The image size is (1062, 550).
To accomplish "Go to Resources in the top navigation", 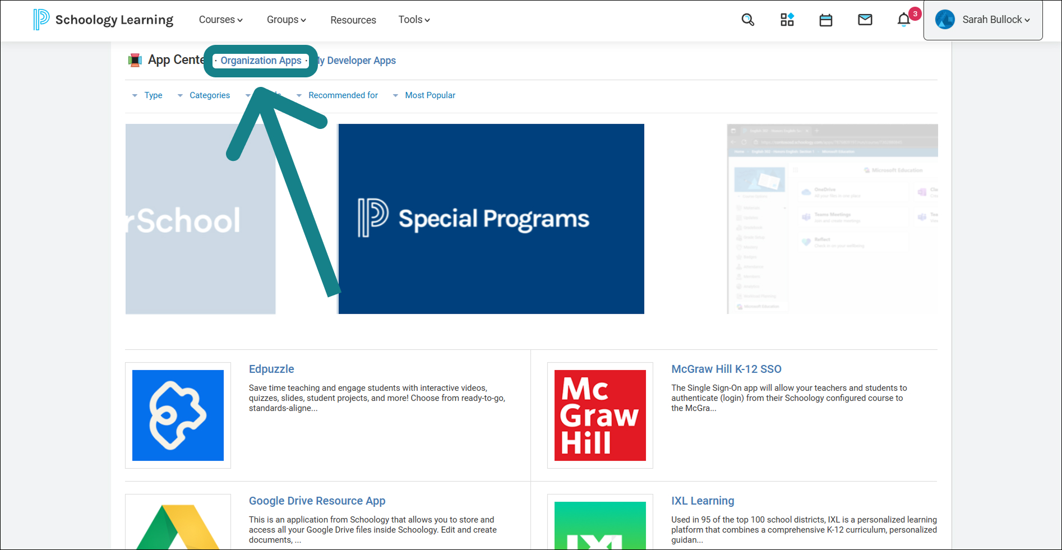I will click(x=353, y=20).
